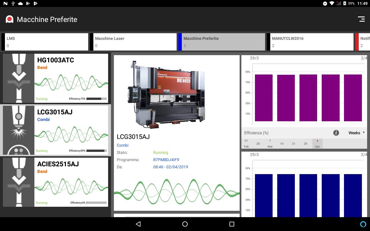
Task: Click the Combi type link in details
Action: [x=123, y=145]
